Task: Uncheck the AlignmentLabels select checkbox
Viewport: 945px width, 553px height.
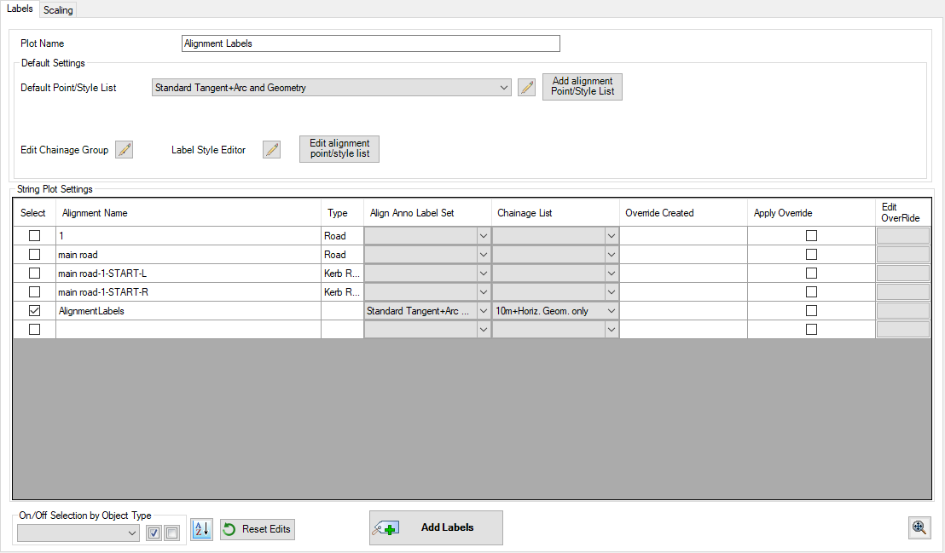Action: (x=35, y=311)
